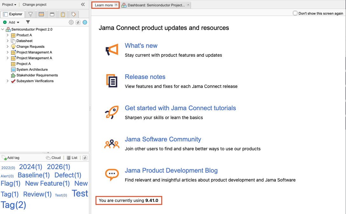This screenshot has width=346, height=214.
Task: Click the Stakeholder Requirements puzzle icon
Action: click(13, 75)
